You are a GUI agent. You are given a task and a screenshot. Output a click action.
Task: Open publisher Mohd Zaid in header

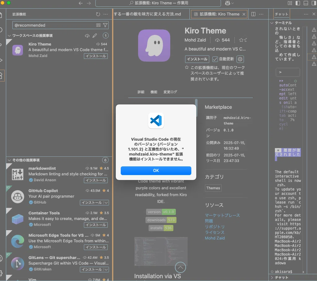[195, 40]
